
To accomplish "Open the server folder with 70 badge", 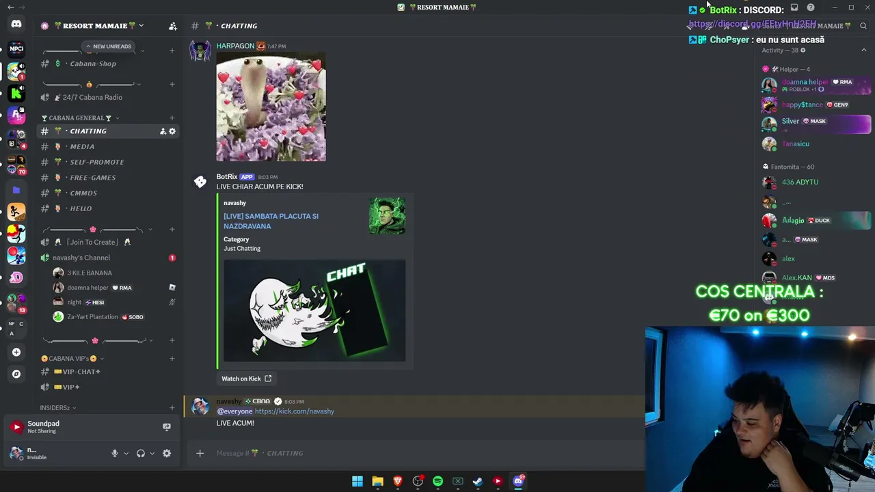I will [16, 165].
